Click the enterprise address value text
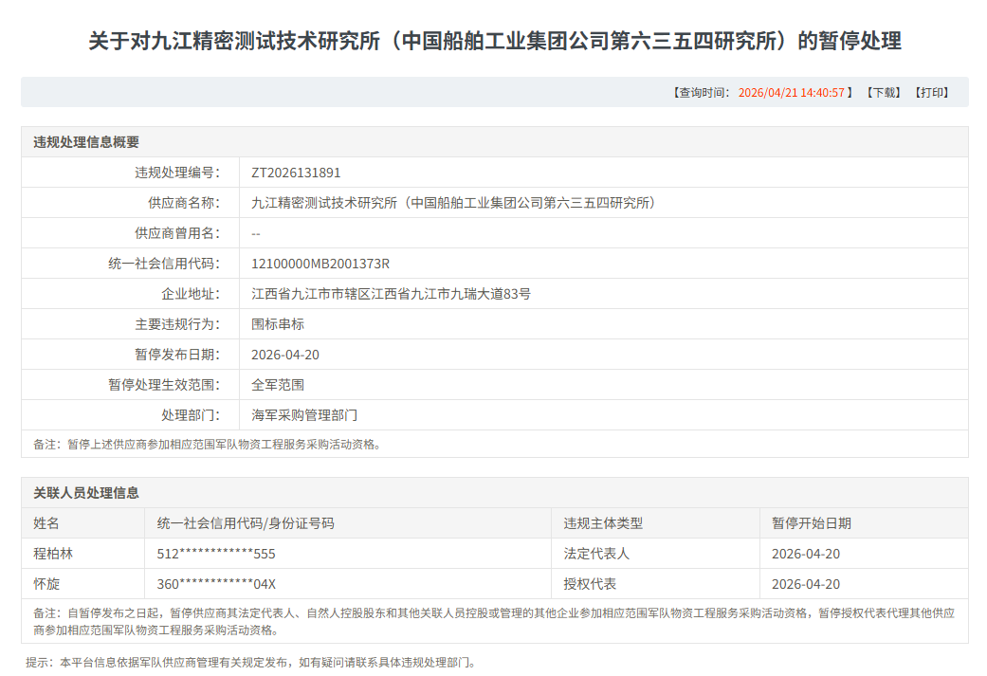987x676 pixels. coord(391,294)
